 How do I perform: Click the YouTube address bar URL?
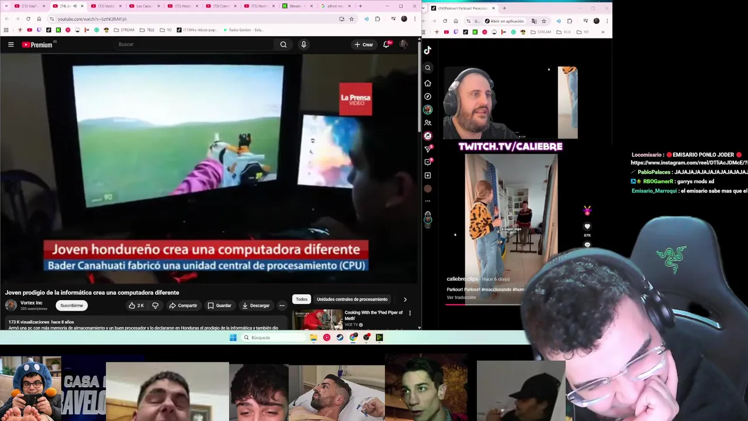[92, 19]
